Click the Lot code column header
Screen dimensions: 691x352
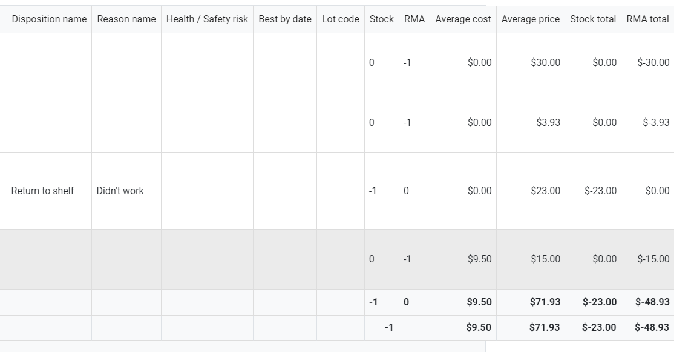340,19
